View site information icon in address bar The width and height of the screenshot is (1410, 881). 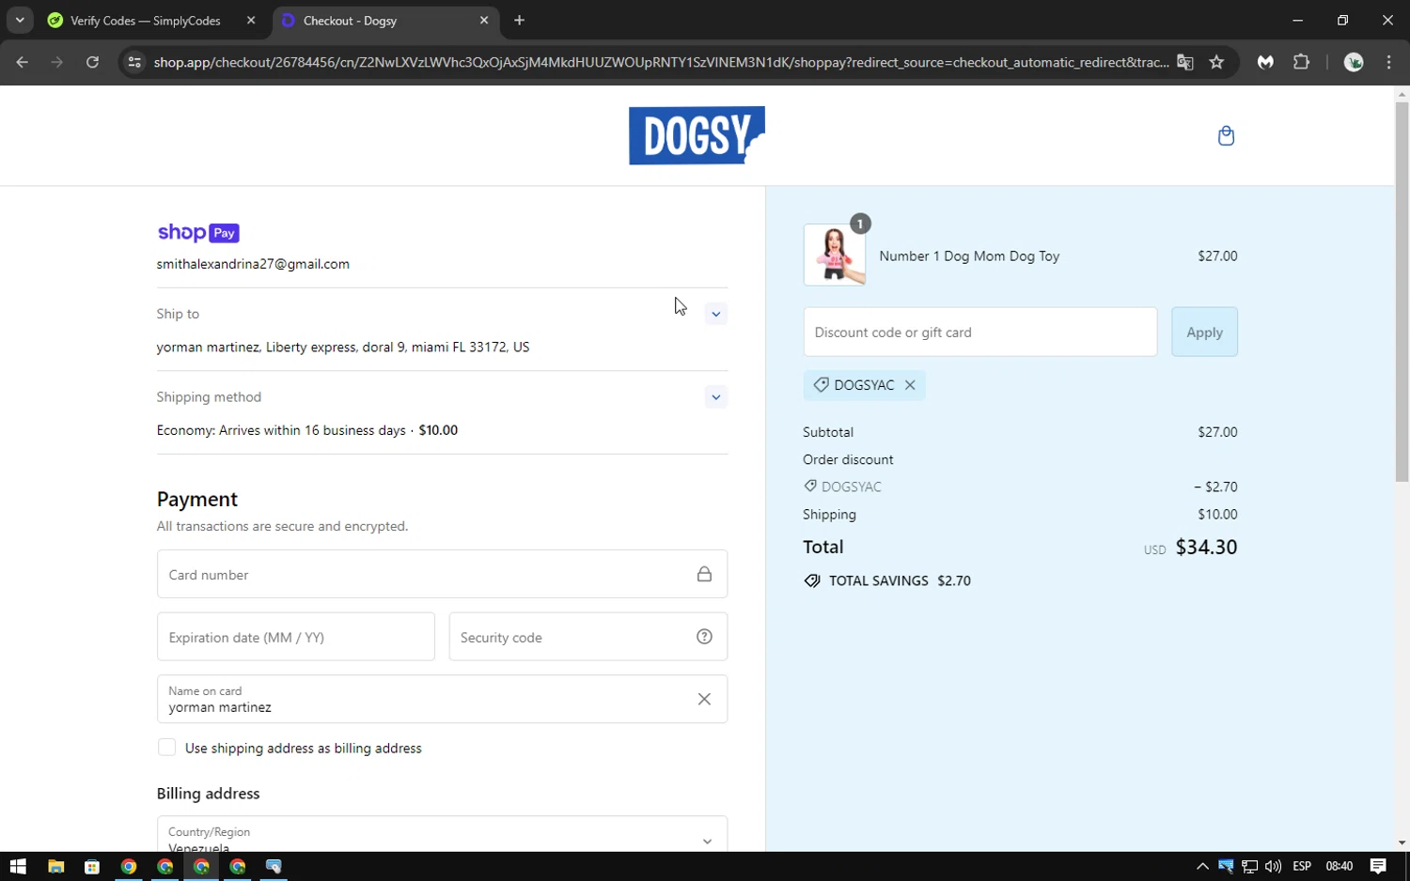pos(134,62)
